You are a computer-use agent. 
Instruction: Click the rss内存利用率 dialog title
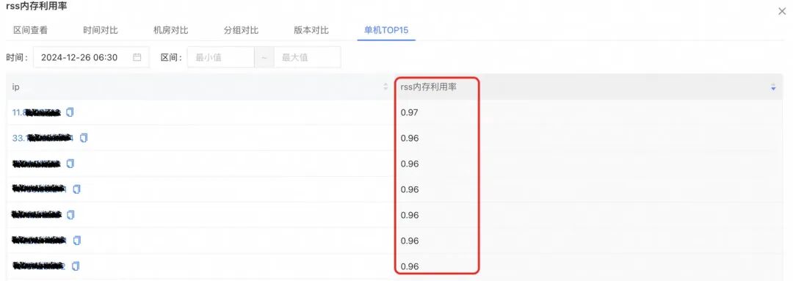coord(37,7)
